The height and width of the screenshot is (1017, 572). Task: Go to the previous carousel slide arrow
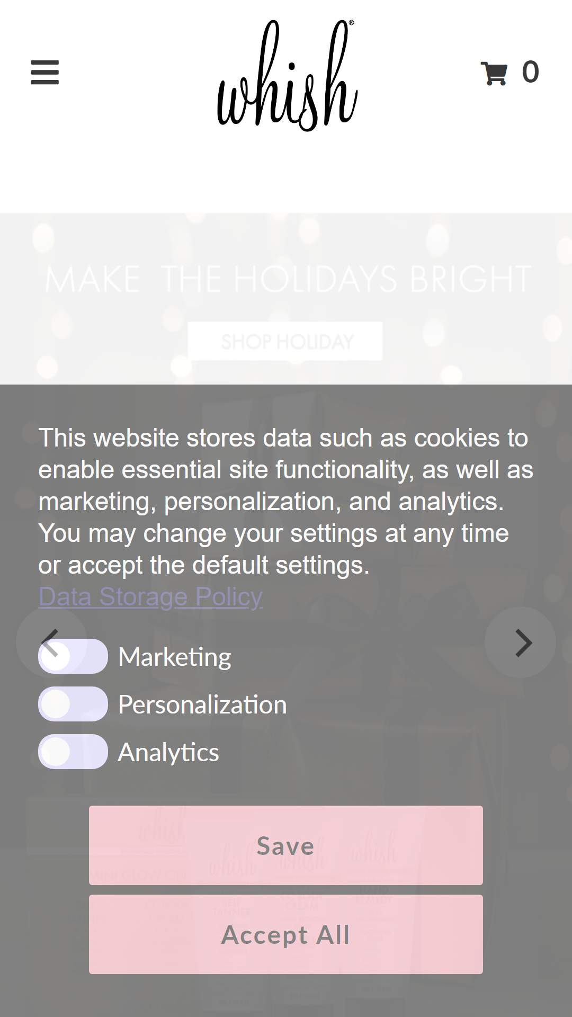51,643
